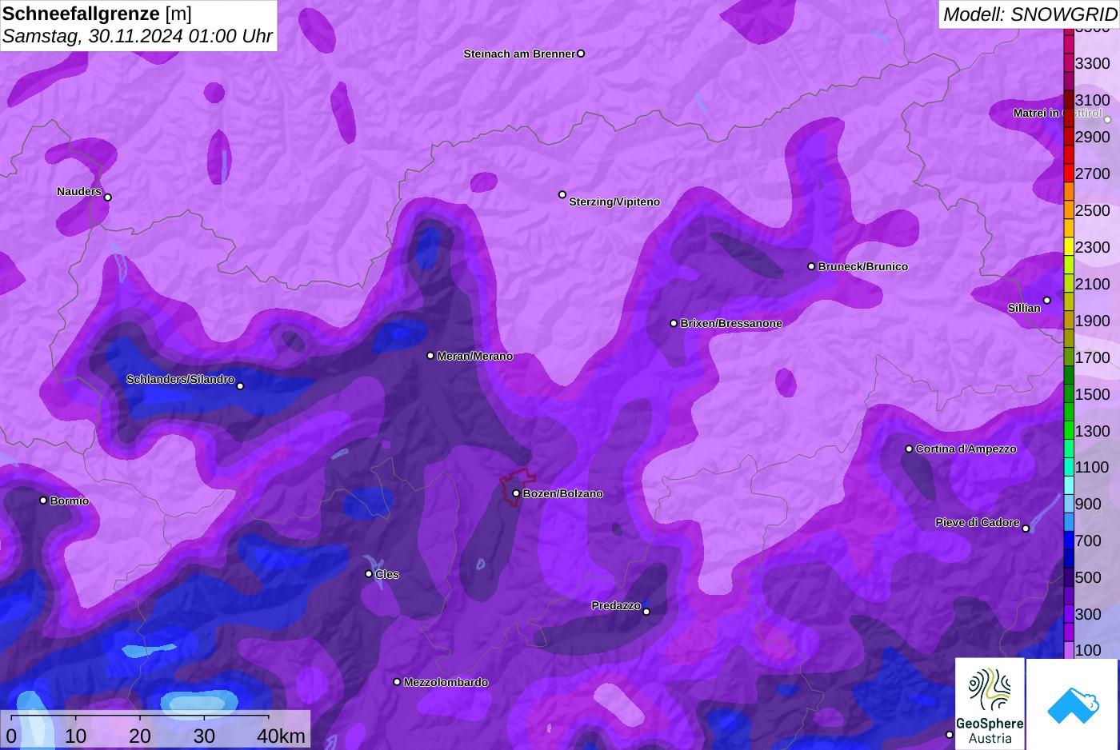The image size is (1120, 750).
Task: Click the Bormio location dot
Action: click(43, 501)
